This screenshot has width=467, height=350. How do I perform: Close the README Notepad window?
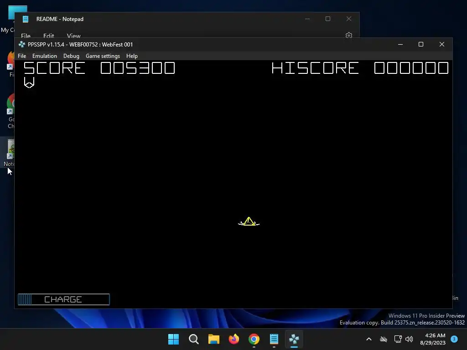click(349, 19)
